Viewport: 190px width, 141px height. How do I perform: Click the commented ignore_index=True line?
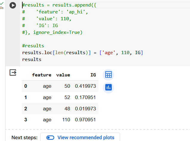point(52,32)
